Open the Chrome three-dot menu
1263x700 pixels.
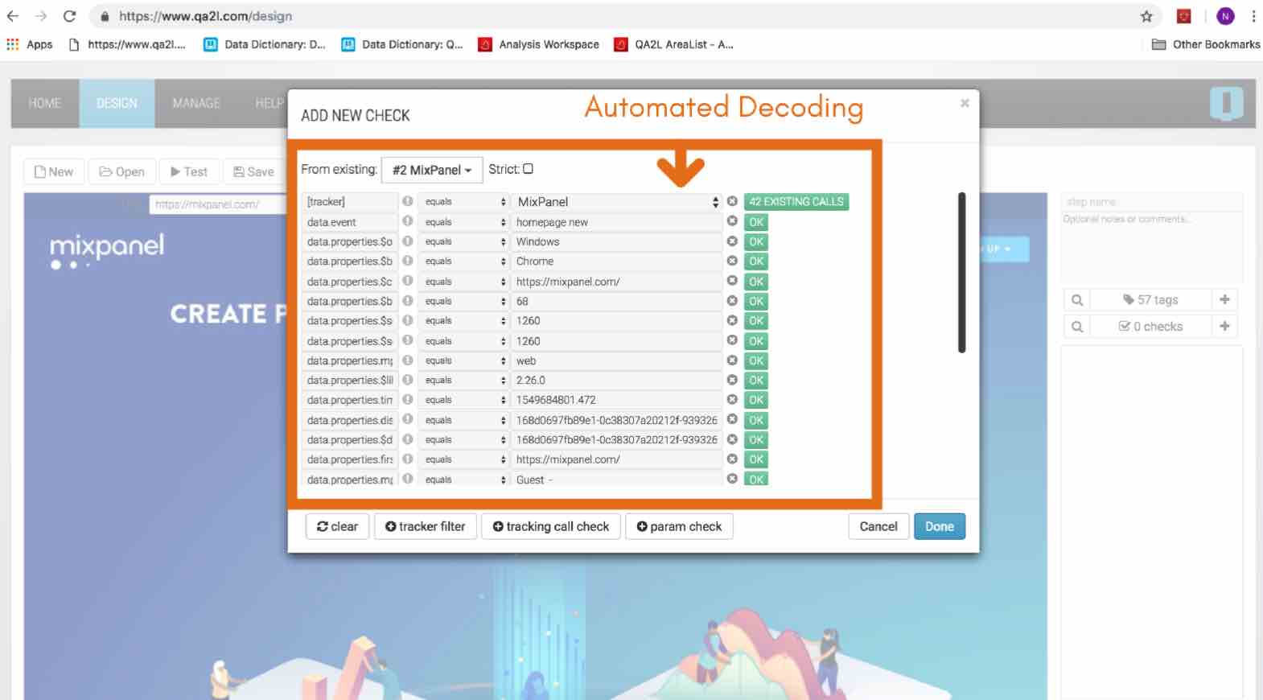coord(1253,16)
